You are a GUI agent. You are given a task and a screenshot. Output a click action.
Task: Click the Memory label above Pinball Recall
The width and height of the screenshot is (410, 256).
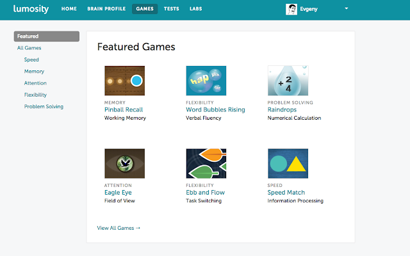[x=115, y=102]
